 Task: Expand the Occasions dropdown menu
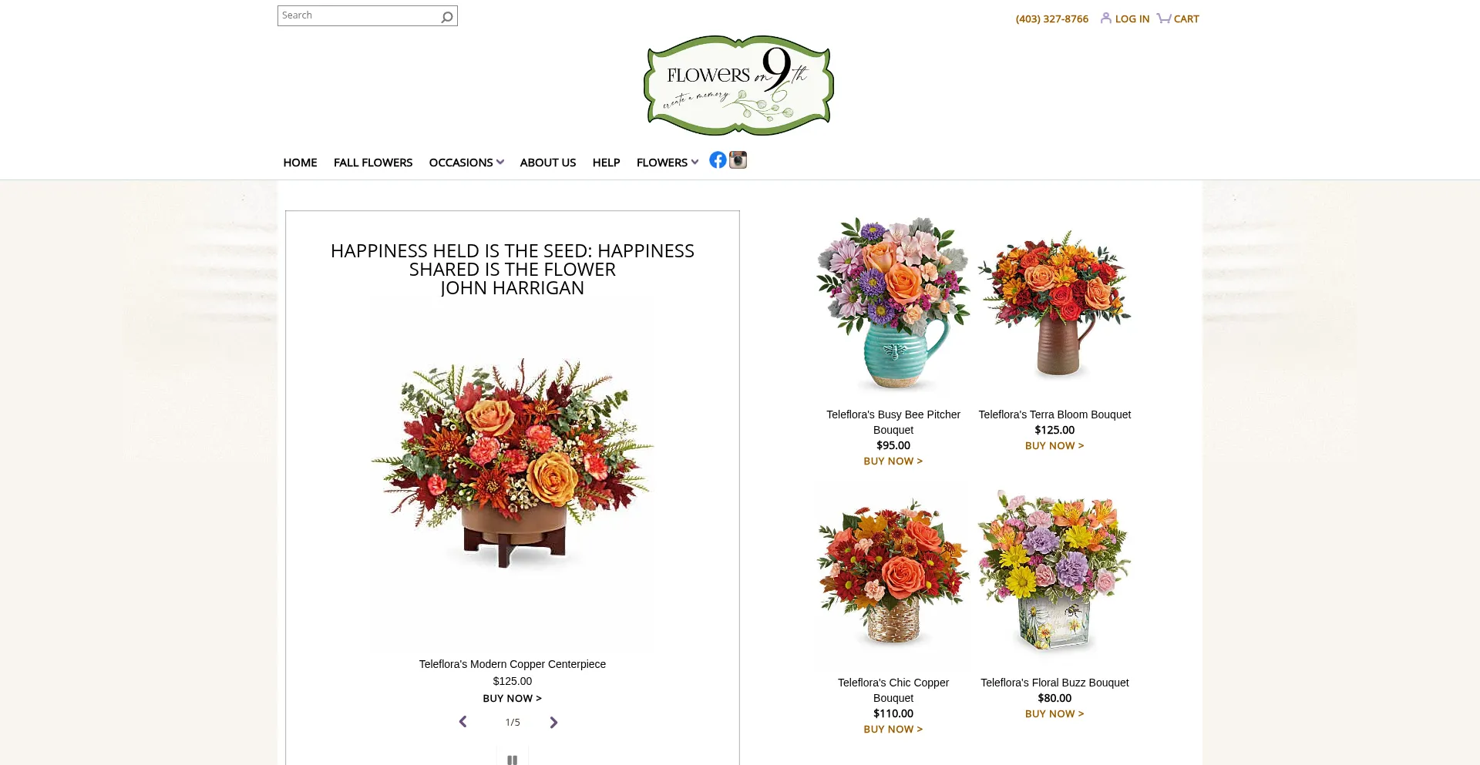(466, 163)
